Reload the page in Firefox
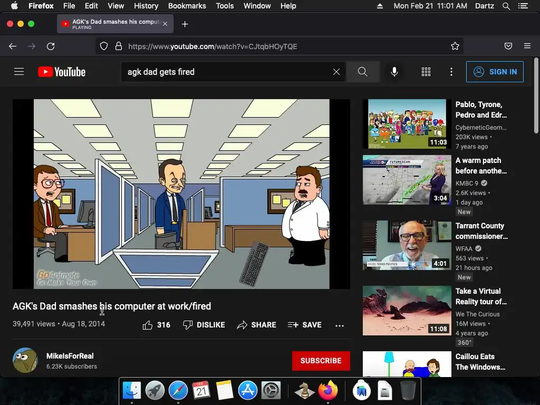Screen dimensions: 540x405 [51, 46]
